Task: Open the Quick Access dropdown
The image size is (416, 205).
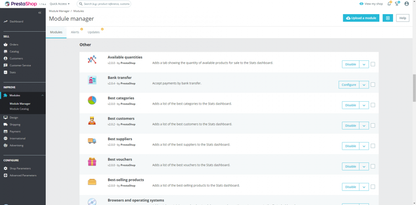Action: click(x=60, y=4)
